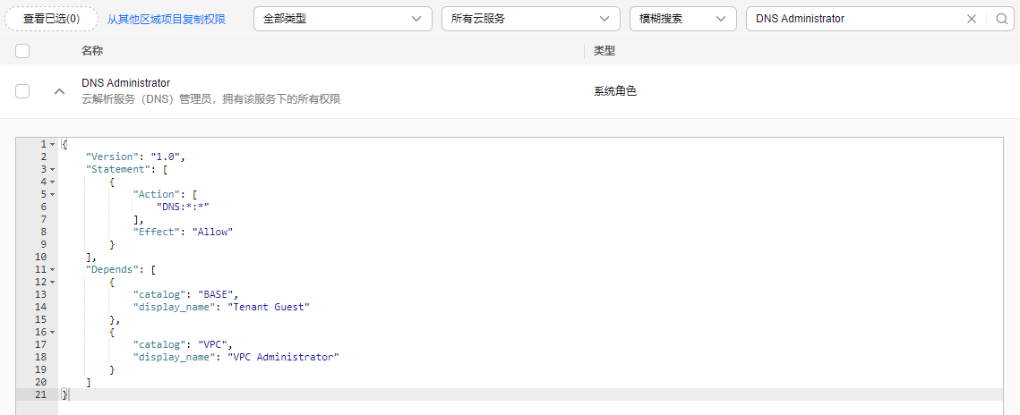Open the 所有云服务 services dropdown
This screenshot has width=1020, height=415.
(531, 19)
